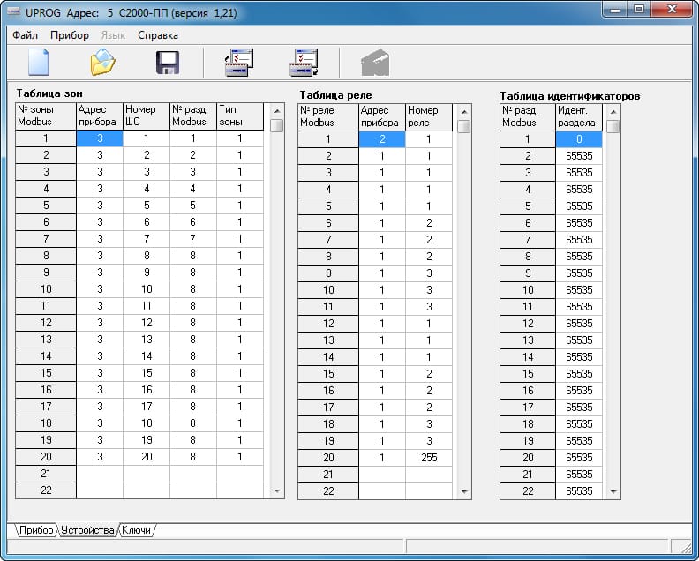Click № реле Modbus column header
The height and width of the screenshot is (561, 699).
[x=328, y=117]
